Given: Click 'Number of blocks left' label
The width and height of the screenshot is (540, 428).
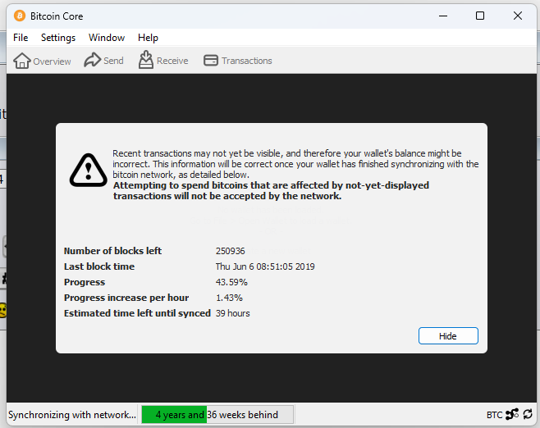Looking at the screenshot, I should (x=112, y=251).
